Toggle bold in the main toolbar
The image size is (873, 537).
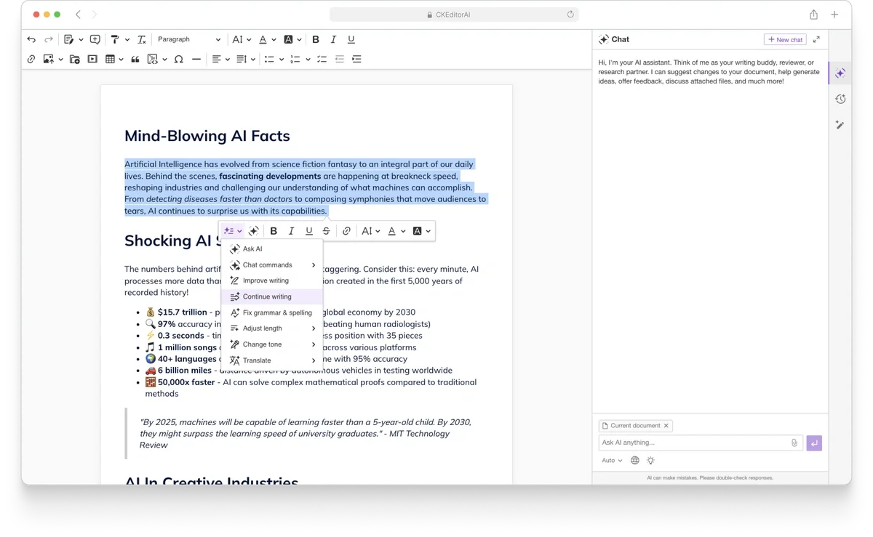tap(316, 39)
